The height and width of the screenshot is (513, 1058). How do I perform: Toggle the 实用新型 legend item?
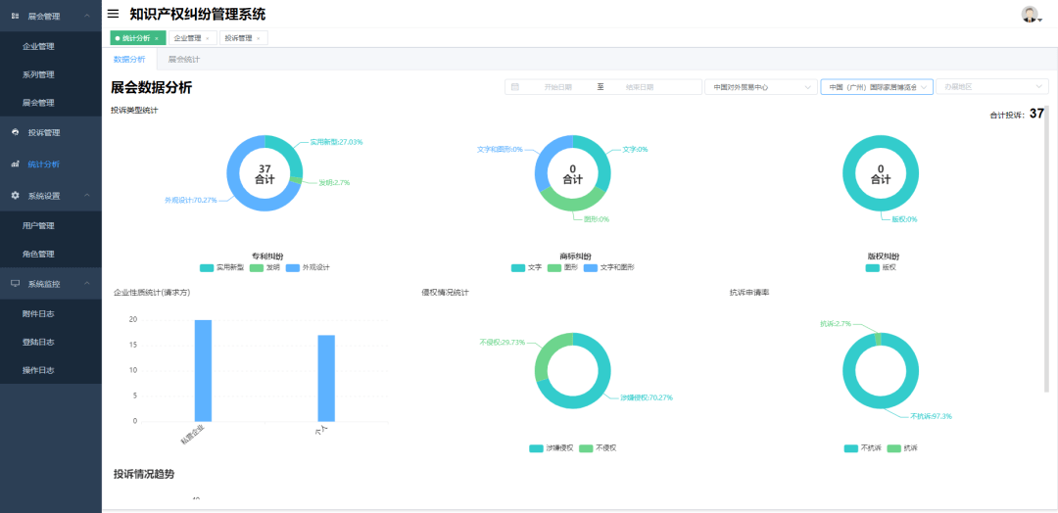pyautogui.click(x=220, y=267)
